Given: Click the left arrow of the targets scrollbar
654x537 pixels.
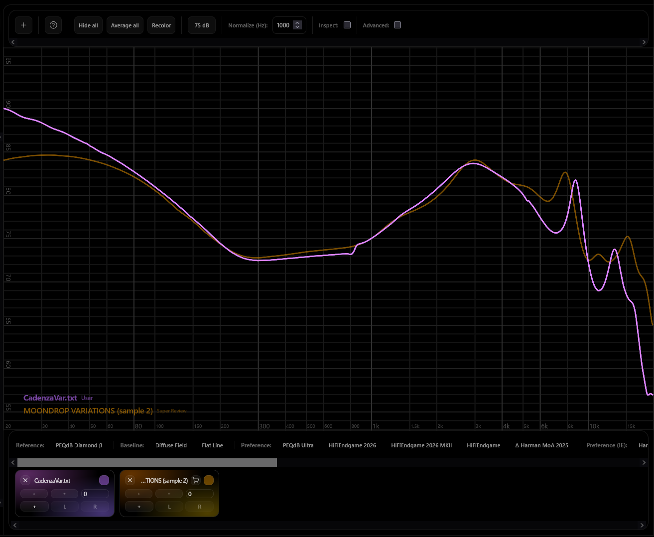Looking at the screenshot, I should [13, 463].
